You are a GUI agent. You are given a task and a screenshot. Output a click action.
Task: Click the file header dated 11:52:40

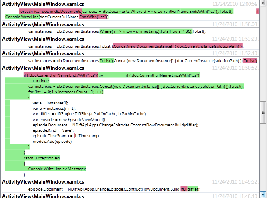click(43, 53)
